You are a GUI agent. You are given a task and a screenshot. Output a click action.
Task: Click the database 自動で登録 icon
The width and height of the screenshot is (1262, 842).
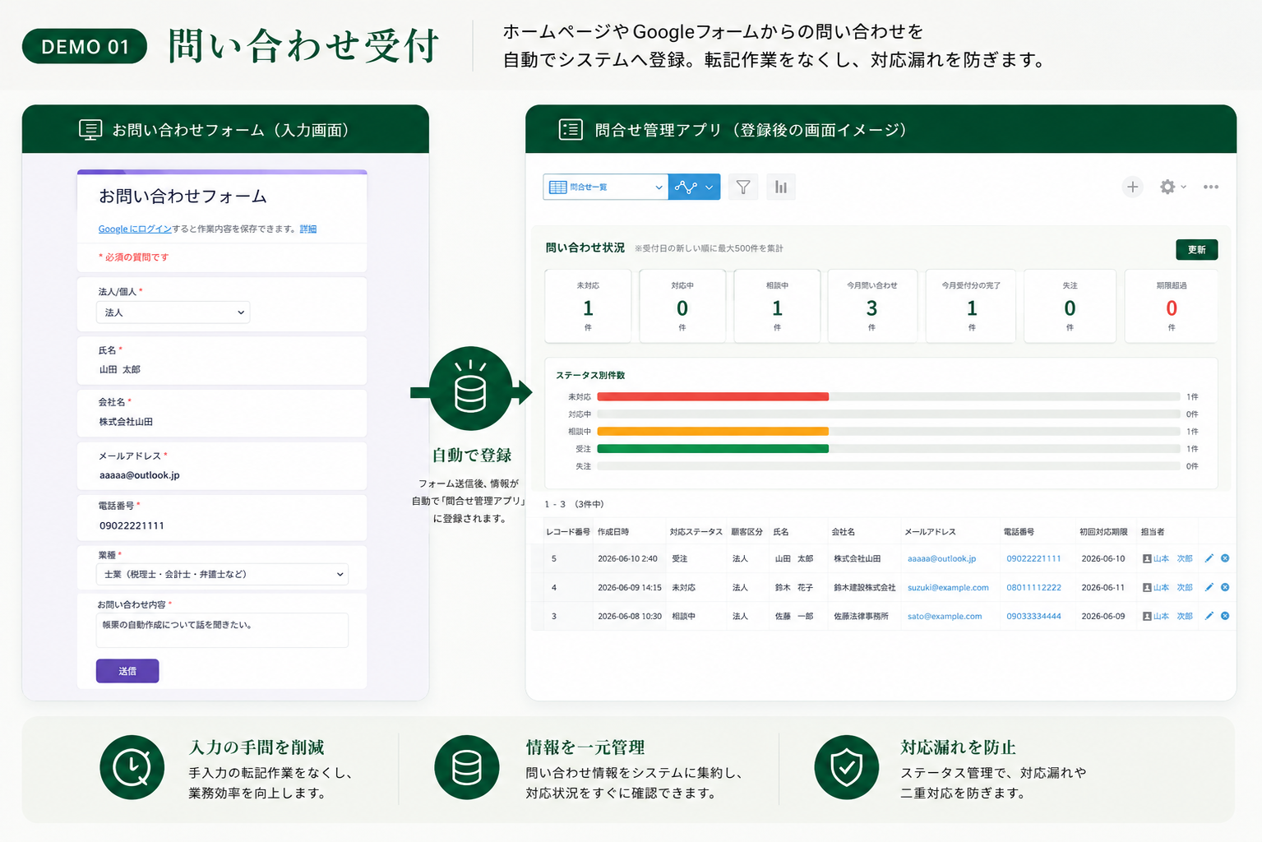(x=470, y=388)
